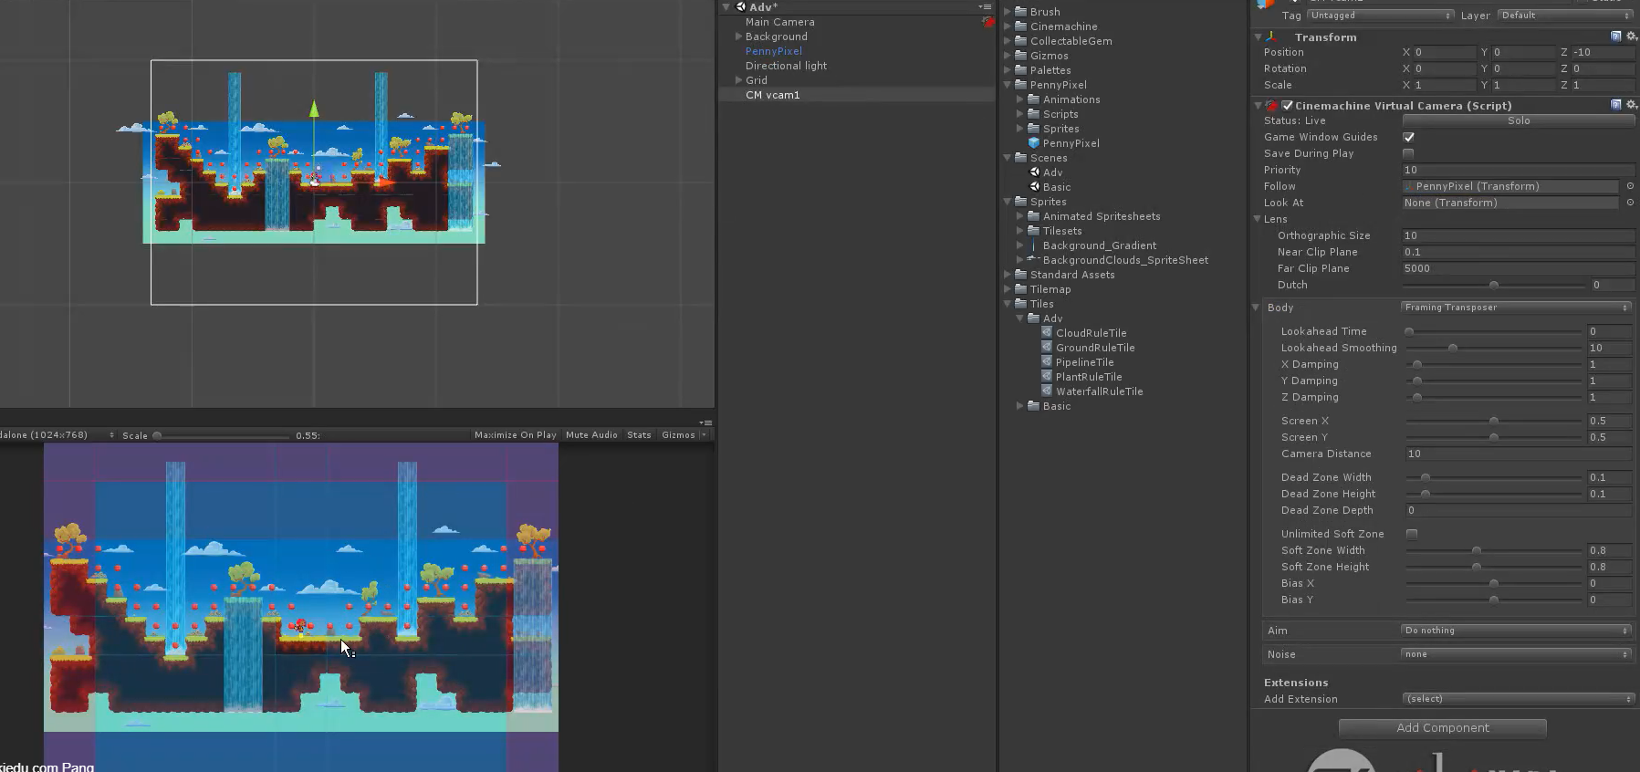
Task: Select PlantRuleTile asset icon
Action: (x=1047, y=377)
